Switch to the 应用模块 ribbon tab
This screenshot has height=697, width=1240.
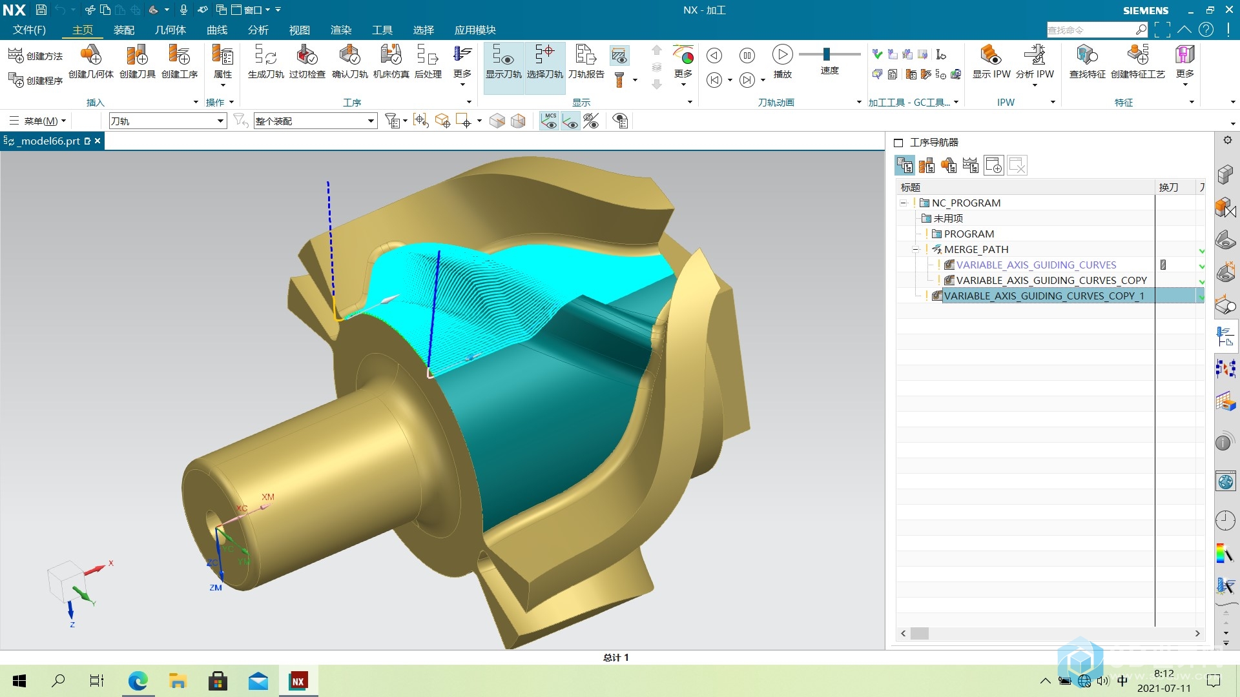[475, 30]
